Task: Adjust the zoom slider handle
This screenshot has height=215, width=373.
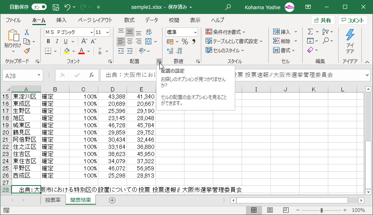Action: [321, 210]
